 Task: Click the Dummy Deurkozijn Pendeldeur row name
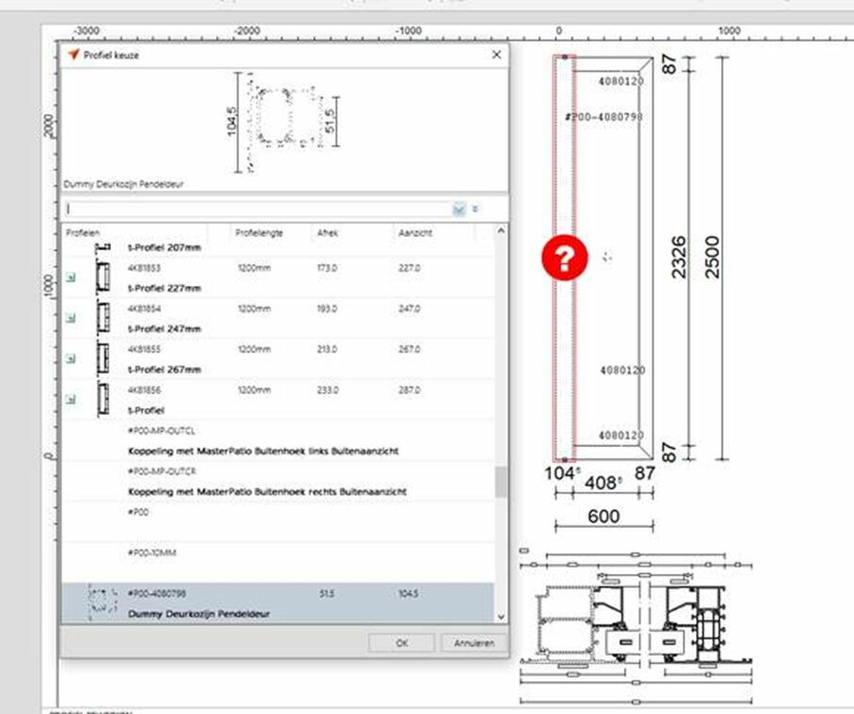click(x=199, y=614)
